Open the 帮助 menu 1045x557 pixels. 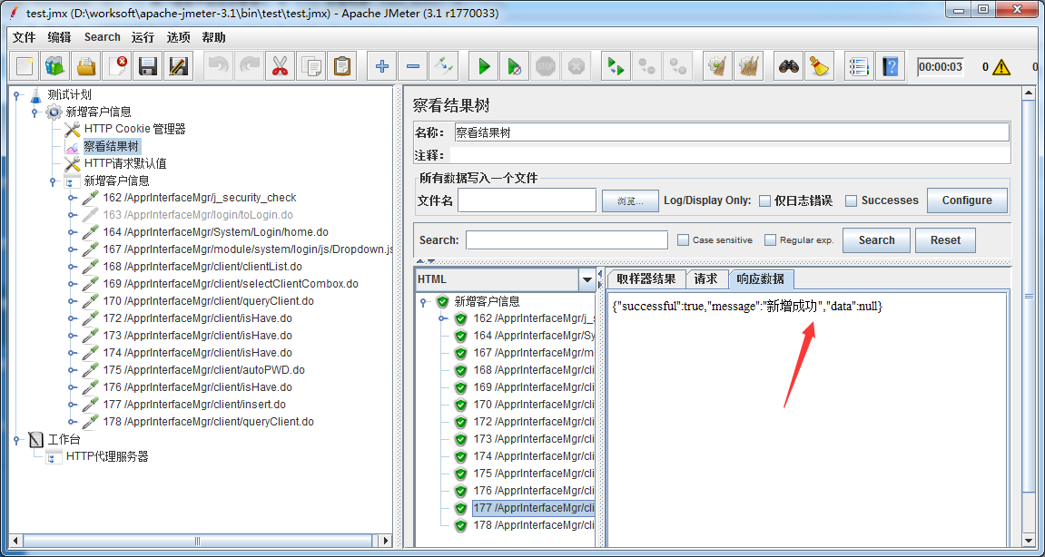tap(214, 37)
